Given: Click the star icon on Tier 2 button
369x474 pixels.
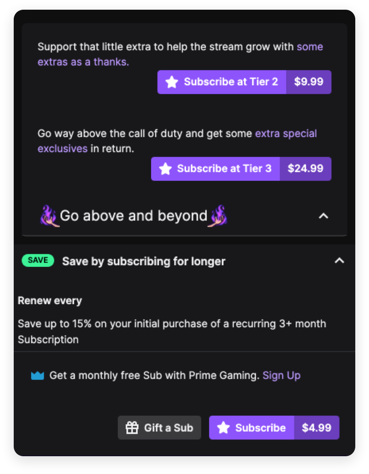Looking at the screenshot, I should point(172,82).
